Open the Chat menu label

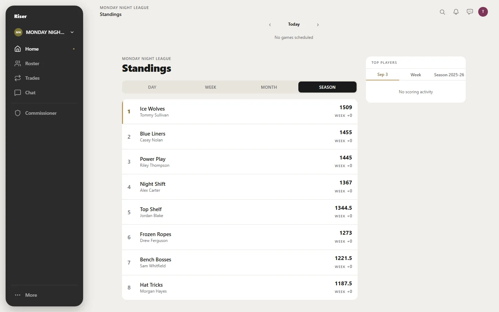click(x=30, y=93)
